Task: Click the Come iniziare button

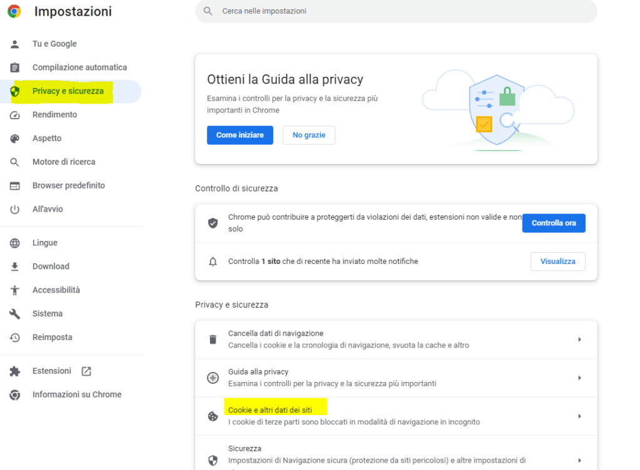Action: click(240, 135)
